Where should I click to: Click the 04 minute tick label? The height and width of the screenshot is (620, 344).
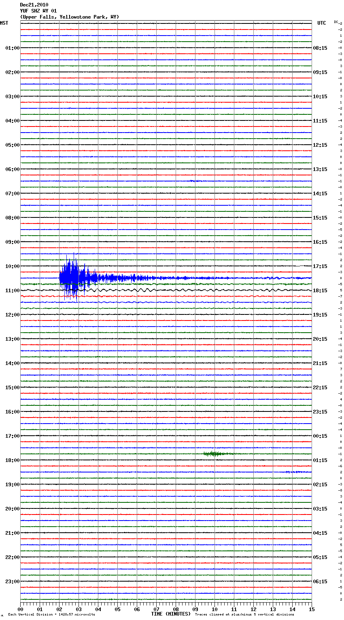(98, 609)
